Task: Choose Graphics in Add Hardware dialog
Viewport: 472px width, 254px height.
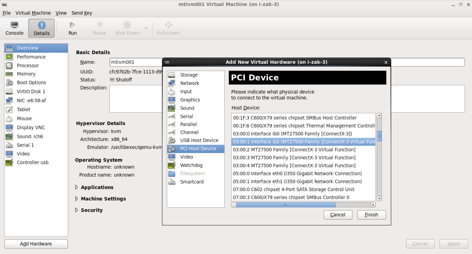Action: 196,100
